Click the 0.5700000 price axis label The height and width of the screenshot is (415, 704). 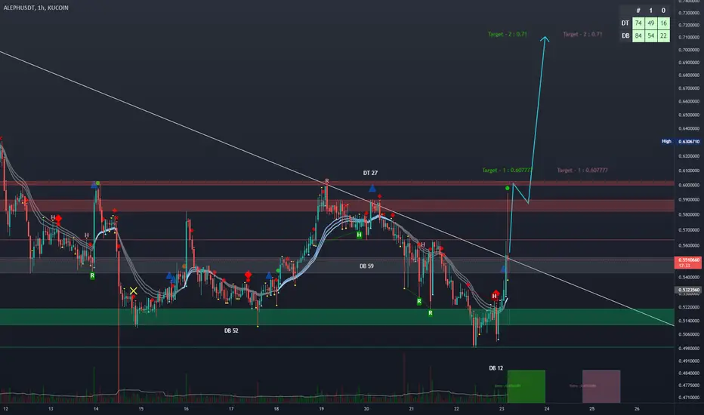pyautogui.click(x=689, y=230)
